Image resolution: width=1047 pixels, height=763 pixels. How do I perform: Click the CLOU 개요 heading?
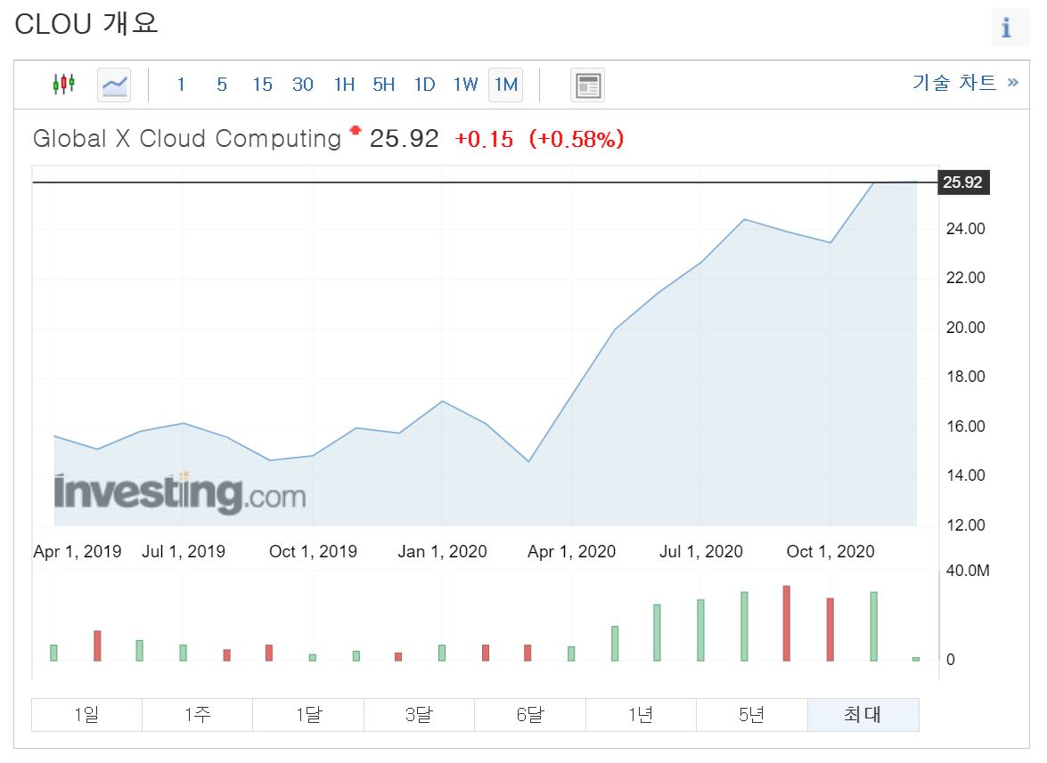[86, 24]
